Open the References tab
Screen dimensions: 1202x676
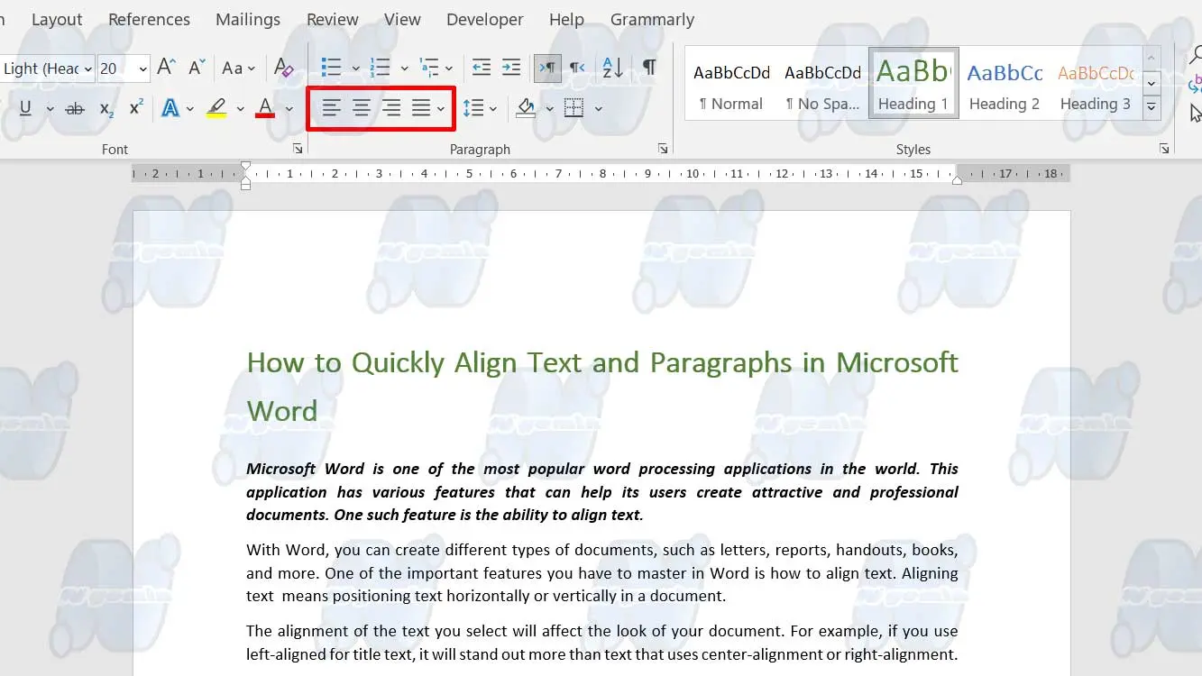149,19
